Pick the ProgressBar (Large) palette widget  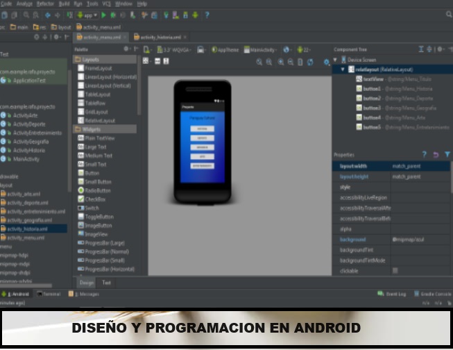tap(104, 243)
